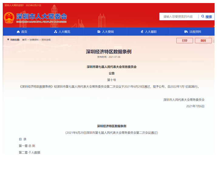Screen dimensions: 217x171
Task: Click the 第二章 个人数据 line
Action: [x=29, y=153]
